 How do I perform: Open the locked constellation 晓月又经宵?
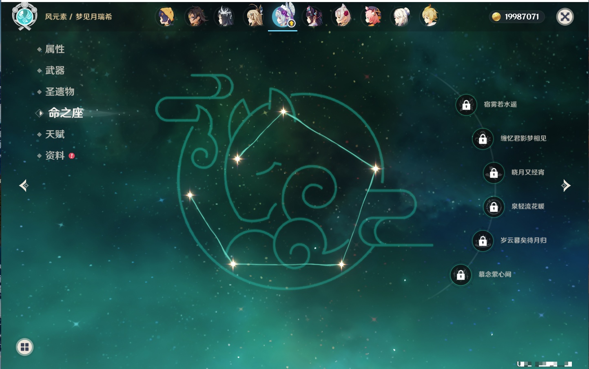[494, 172]
